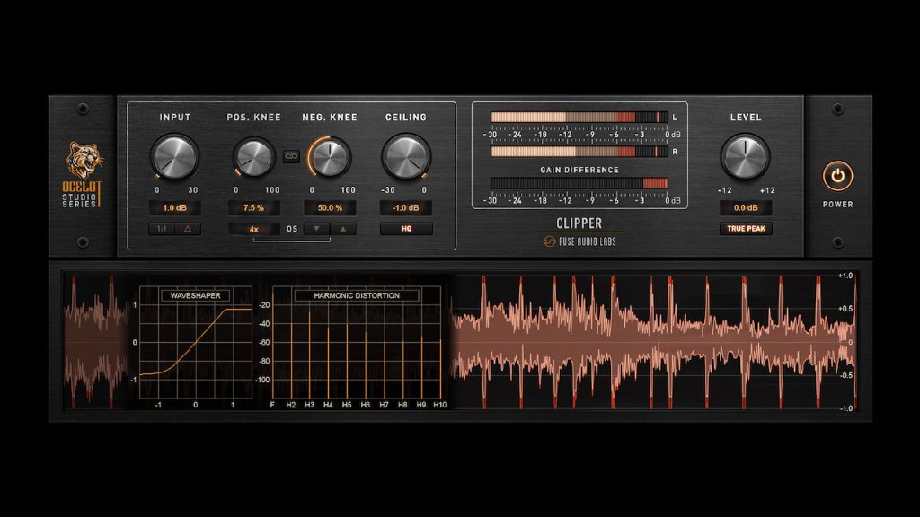Toggle the plugin Power button
The height and width of the screenshot is (517, 920).
pos(837,176)
